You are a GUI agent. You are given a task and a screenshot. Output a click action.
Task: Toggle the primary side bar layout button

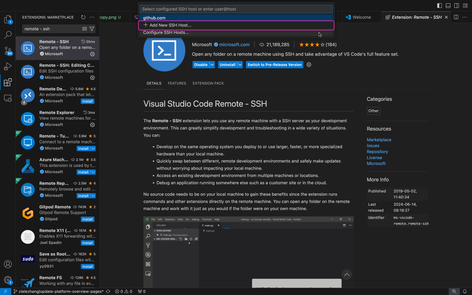(x=439, y=5)
